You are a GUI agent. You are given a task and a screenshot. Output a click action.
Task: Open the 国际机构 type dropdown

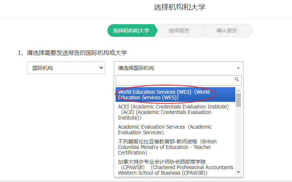tap(66, 68)
